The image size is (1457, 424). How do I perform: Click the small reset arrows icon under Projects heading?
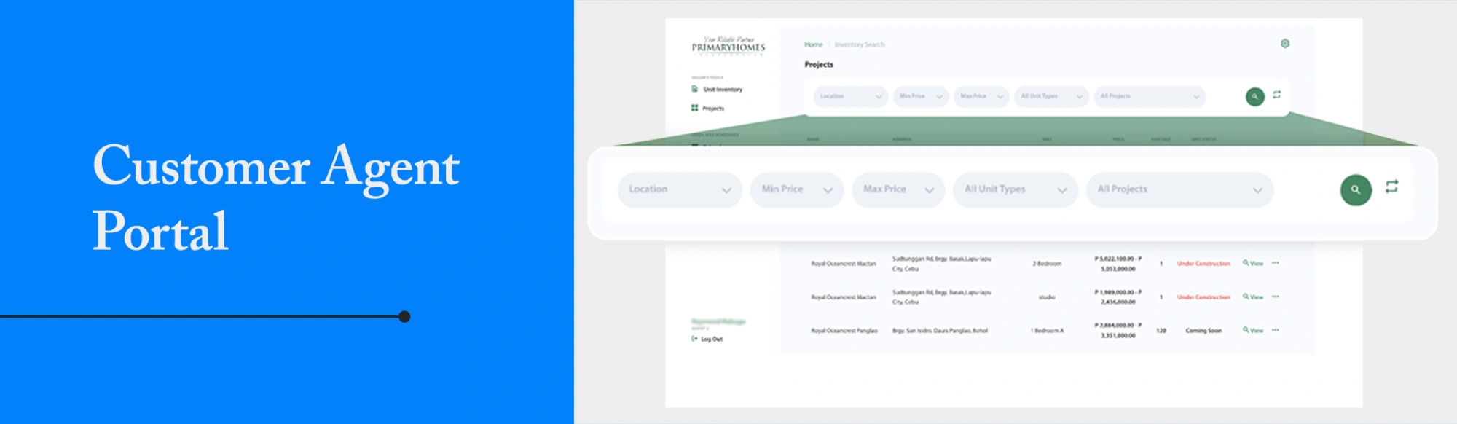tap(1276, 95)
